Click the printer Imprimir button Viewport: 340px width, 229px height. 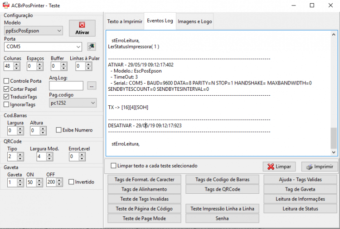(320, 167)
